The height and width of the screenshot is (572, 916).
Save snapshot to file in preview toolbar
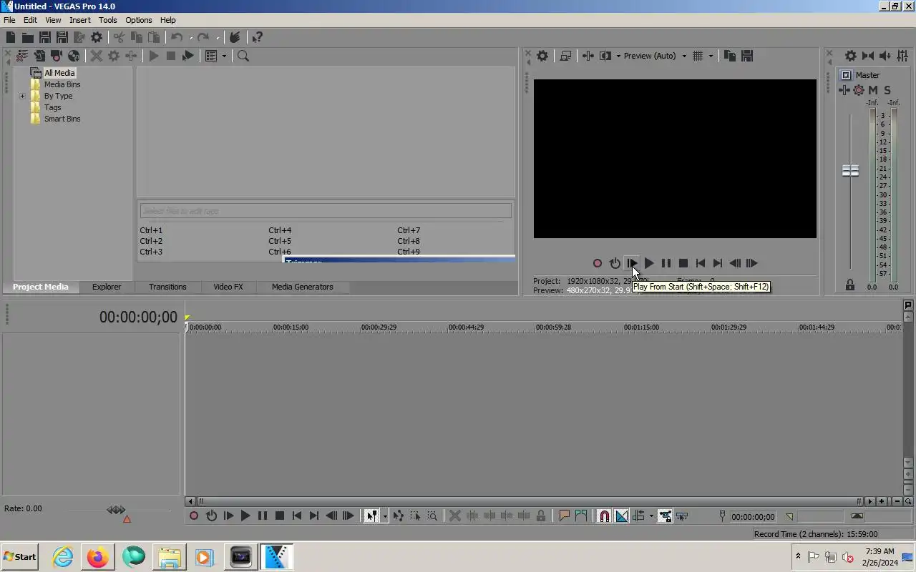[x=747, y=56]
